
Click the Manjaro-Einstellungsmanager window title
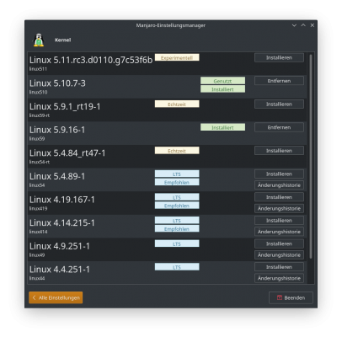[x=171, y=25]
